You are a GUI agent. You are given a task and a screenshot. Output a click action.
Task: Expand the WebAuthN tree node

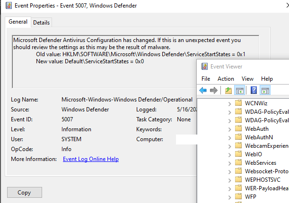(x=229, y=138)
